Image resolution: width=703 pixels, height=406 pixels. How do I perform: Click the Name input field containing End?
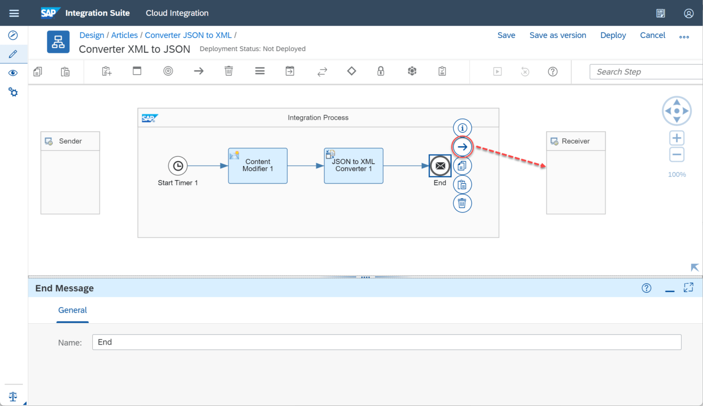pyautogui.click(x=387, y=342)
